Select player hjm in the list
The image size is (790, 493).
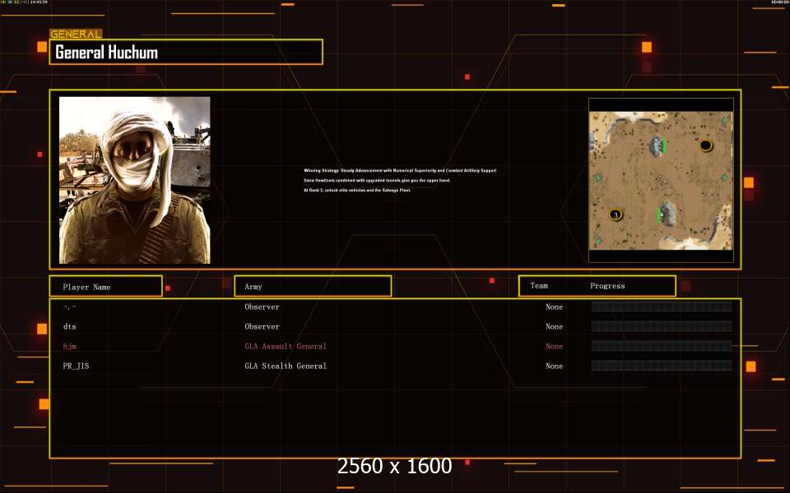(x=69, y=347)
